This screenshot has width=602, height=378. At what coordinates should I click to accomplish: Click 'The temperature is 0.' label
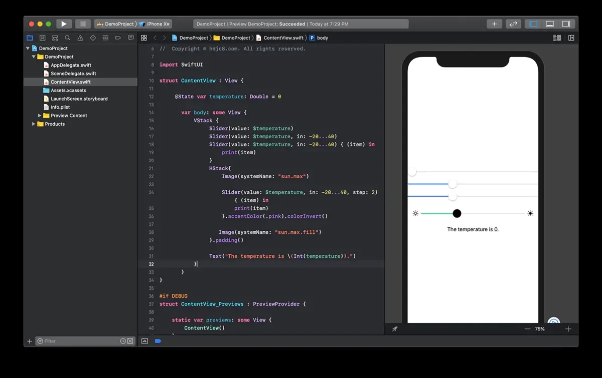(473, 229)
